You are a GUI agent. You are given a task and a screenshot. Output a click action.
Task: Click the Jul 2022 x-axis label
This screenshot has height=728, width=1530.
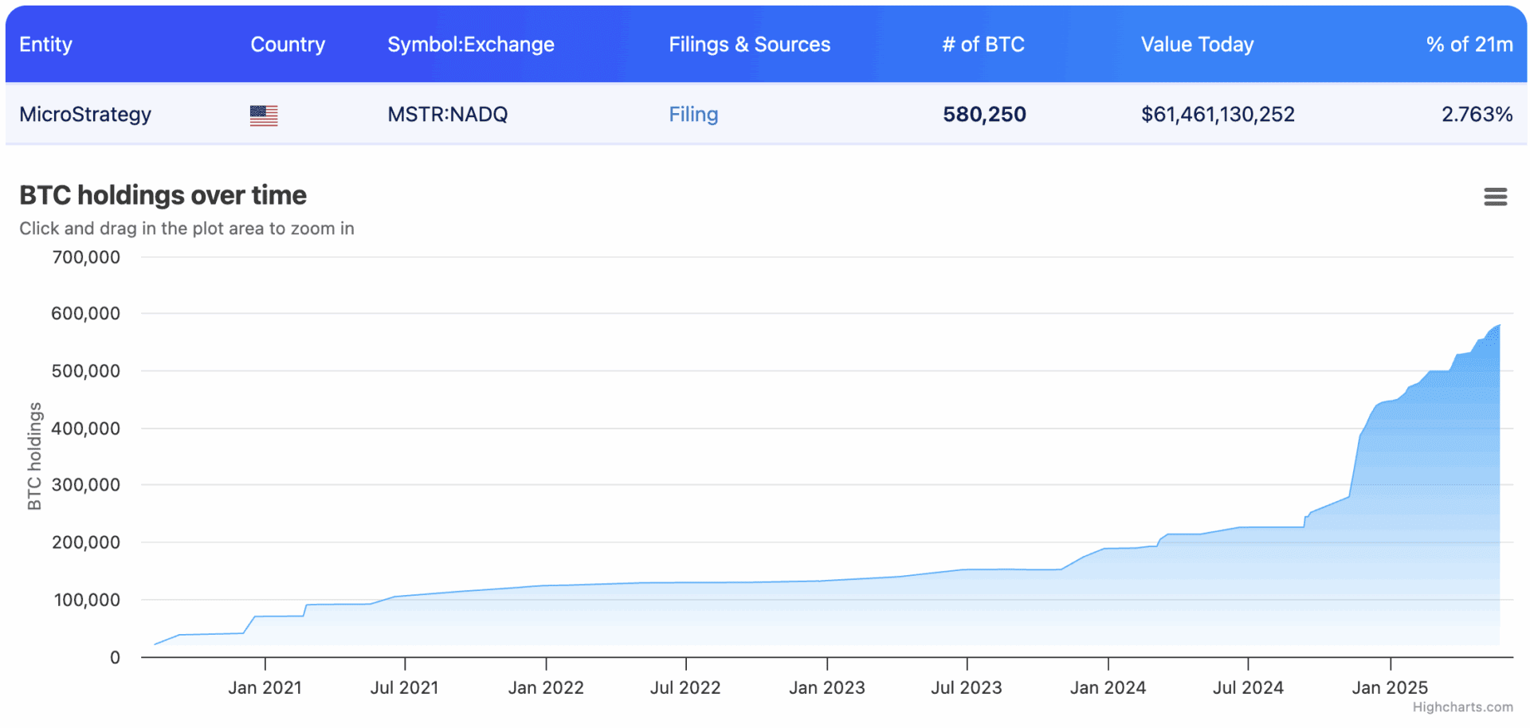(685, 687)
